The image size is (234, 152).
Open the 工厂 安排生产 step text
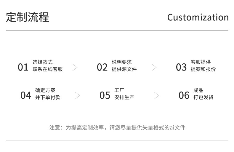coord(124,94)
